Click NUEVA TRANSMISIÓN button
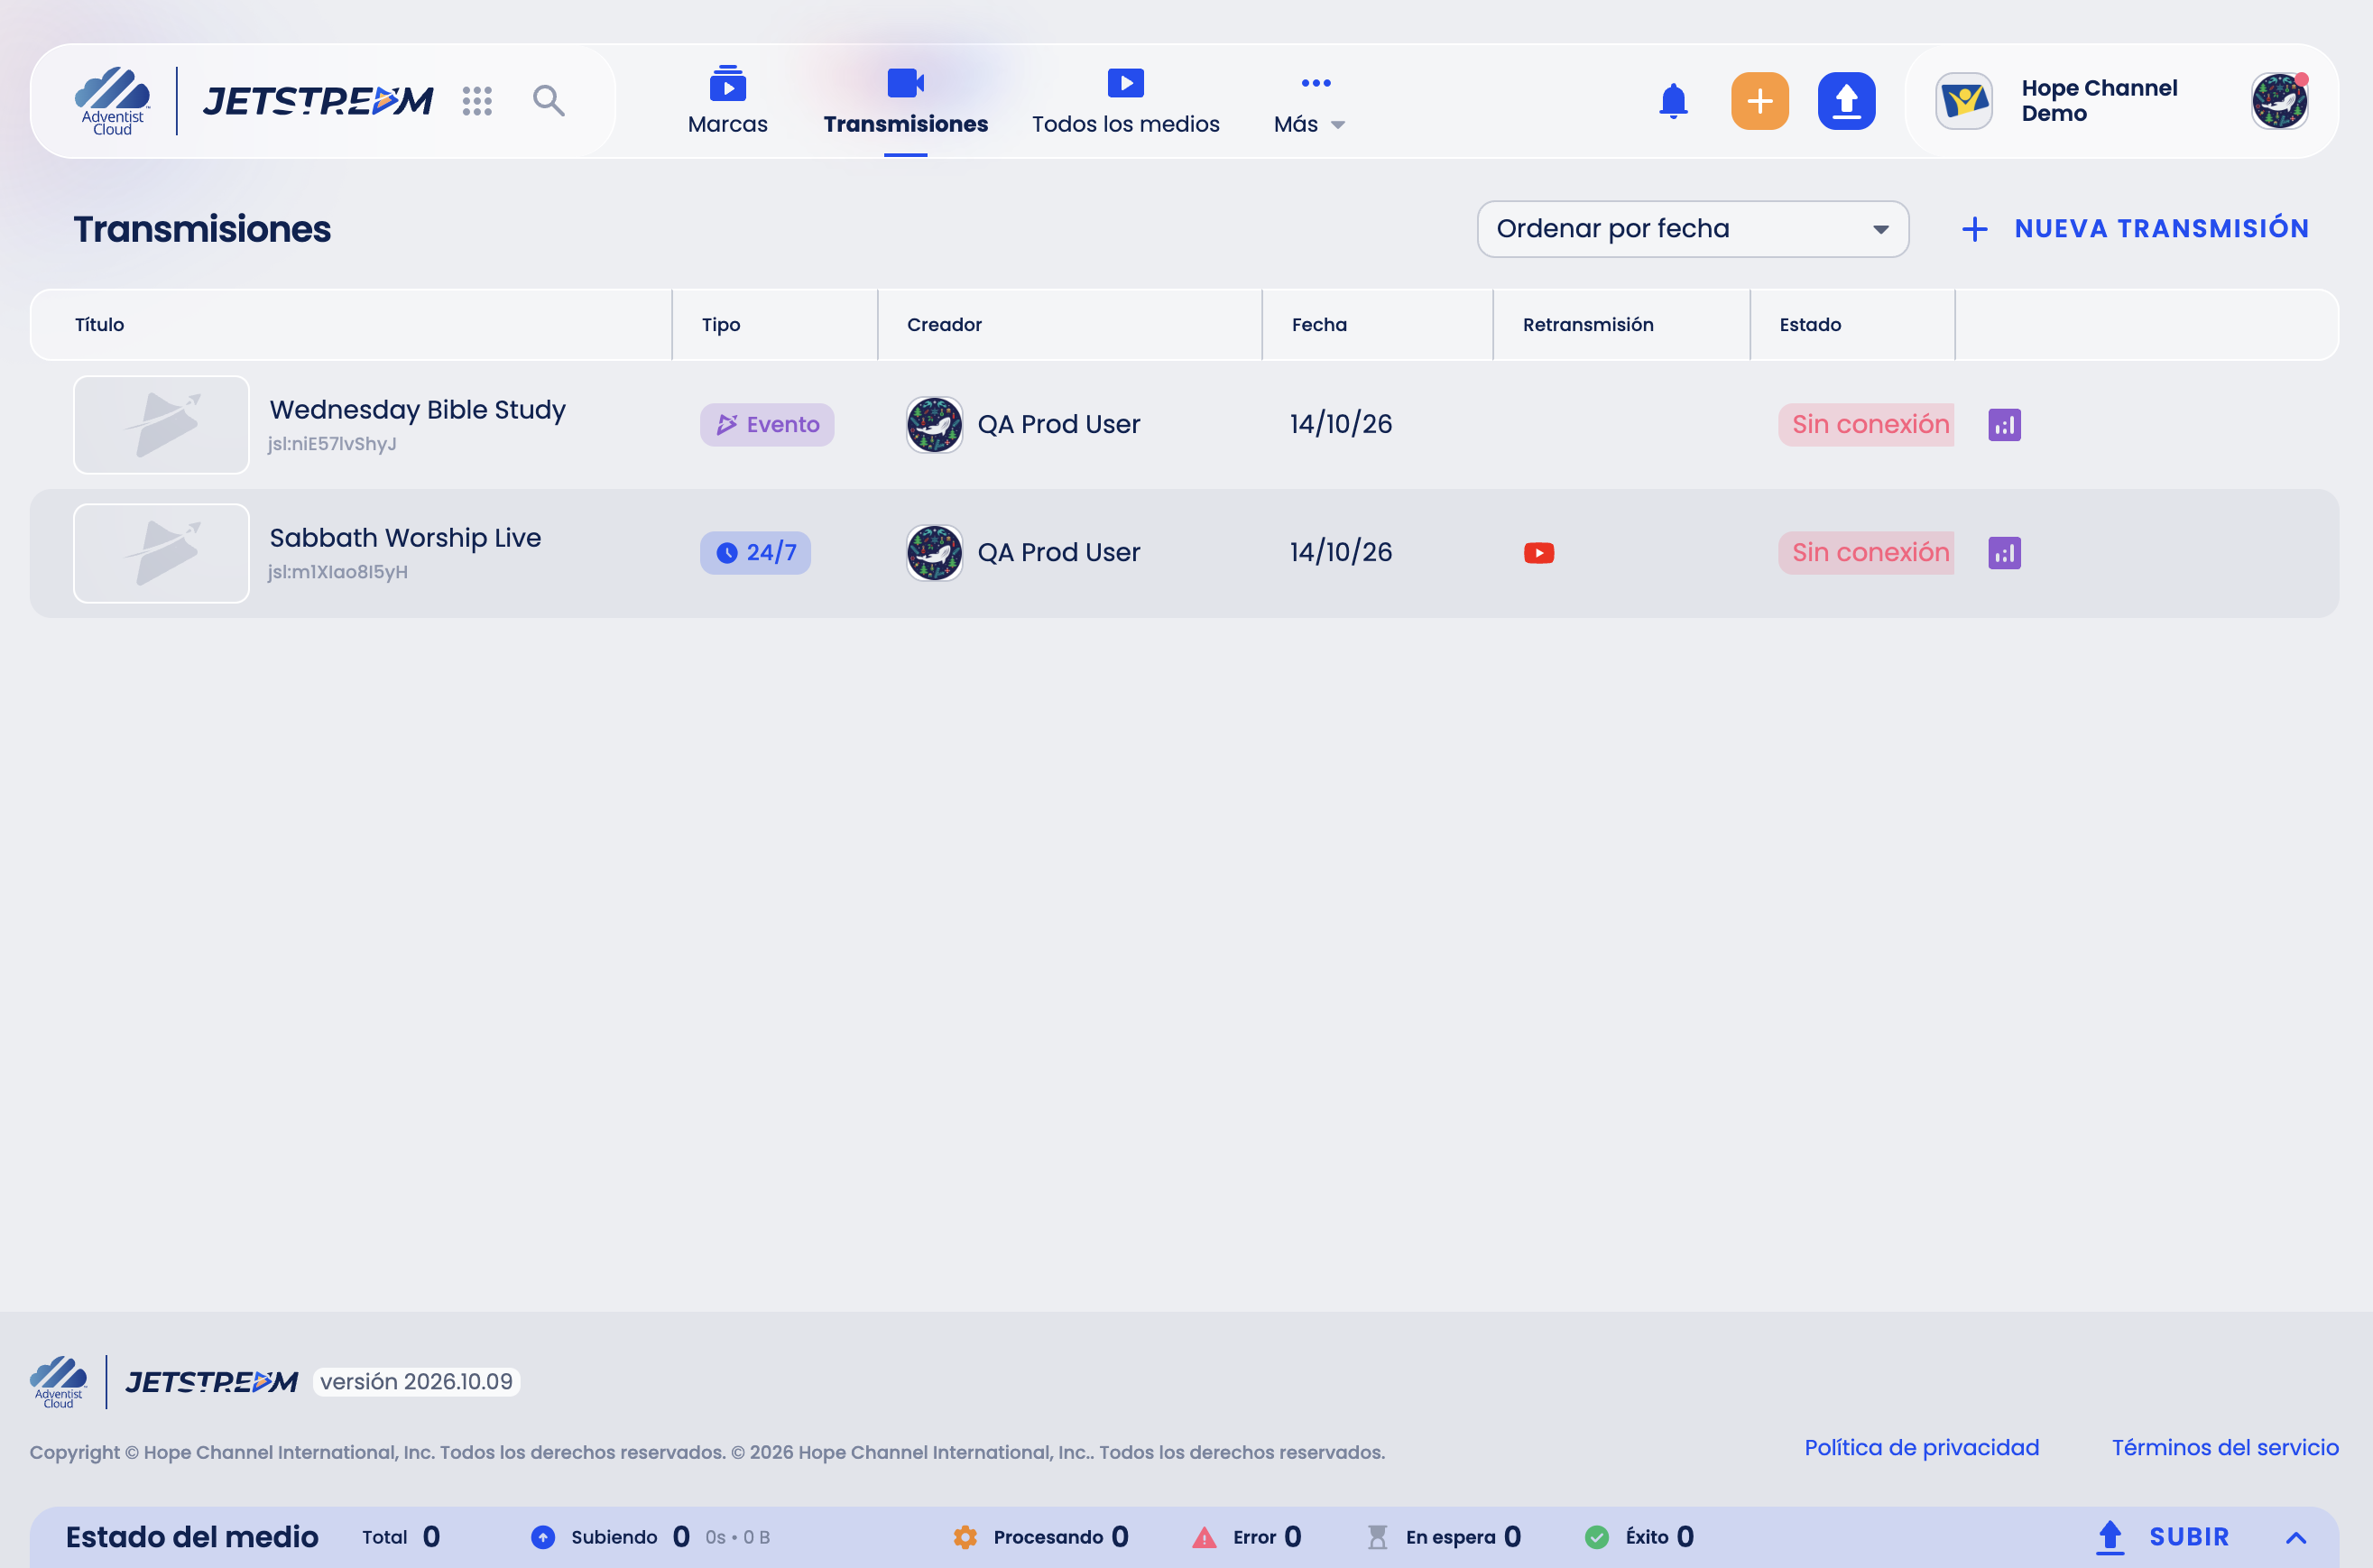 coord(2135,229)
